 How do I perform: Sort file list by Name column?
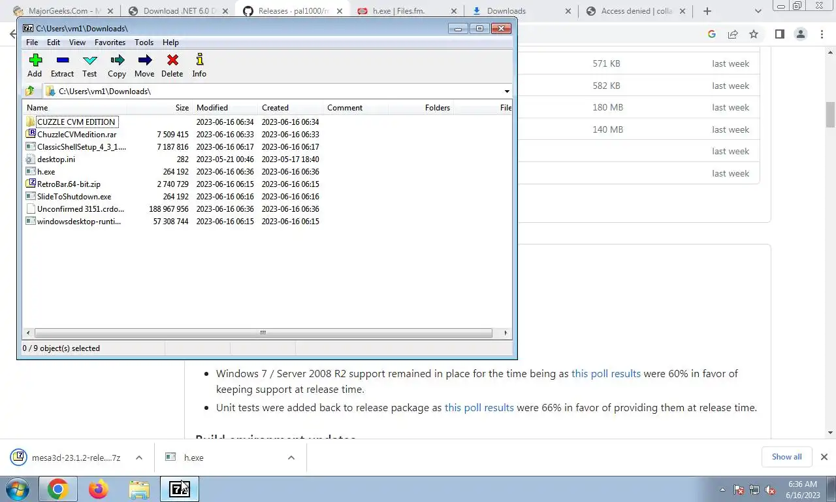coord(74,108)
